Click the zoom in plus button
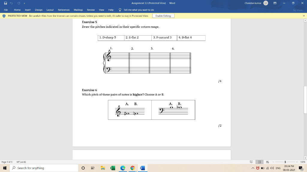 click(297, 162)
